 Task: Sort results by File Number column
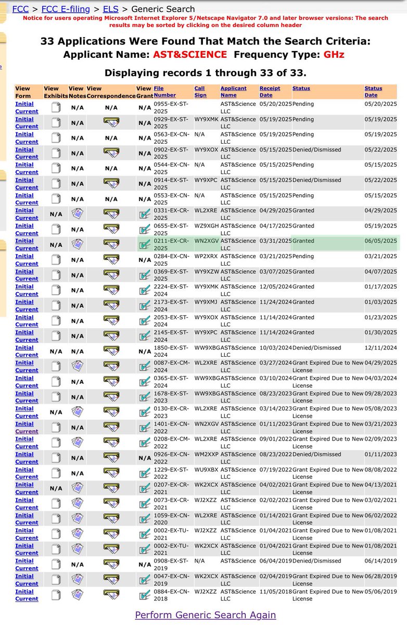[x=164, y=92]
